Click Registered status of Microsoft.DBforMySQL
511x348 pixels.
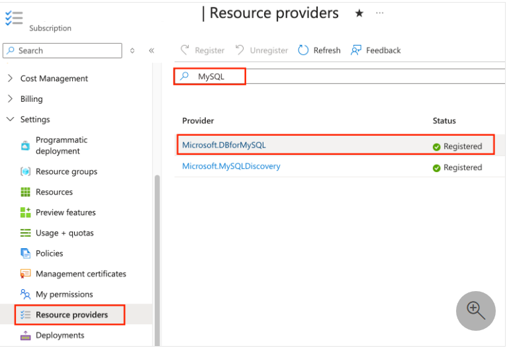point(463,146)
